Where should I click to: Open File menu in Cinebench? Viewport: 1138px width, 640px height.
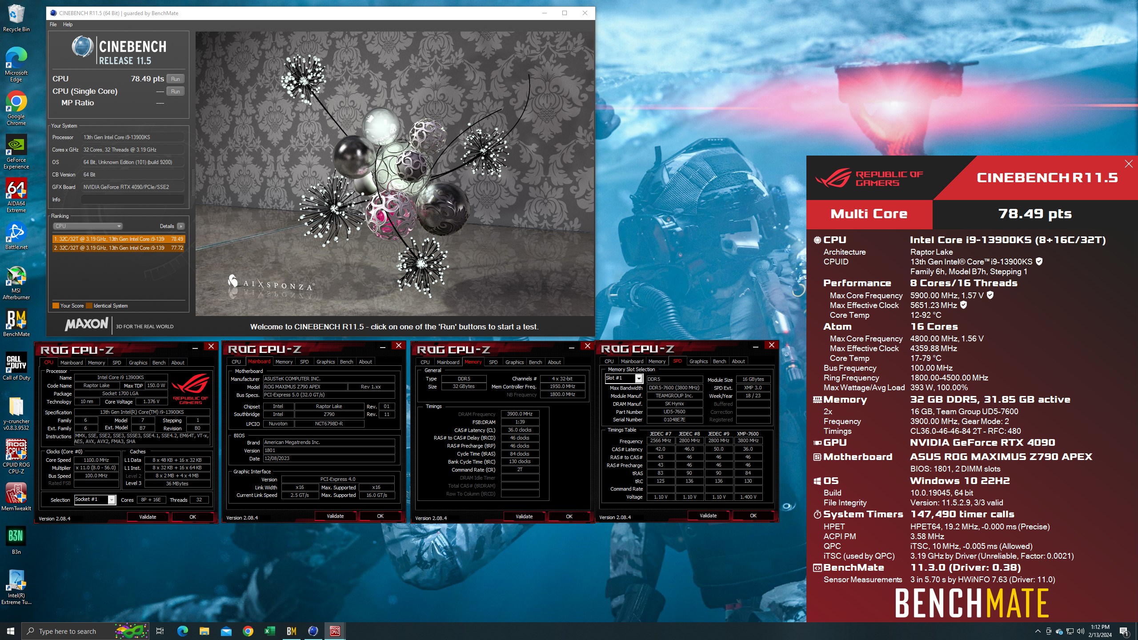coord(53,24)
